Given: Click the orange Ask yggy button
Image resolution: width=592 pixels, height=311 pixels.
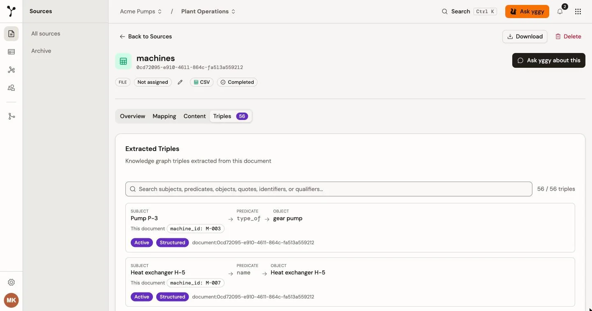Looking at the screenshot, I should pos(527,12).
